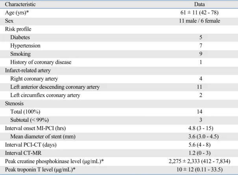This screenshot has height=175, width=238.
Task: Select the 'Sex' row label
Action: point(9,21)
